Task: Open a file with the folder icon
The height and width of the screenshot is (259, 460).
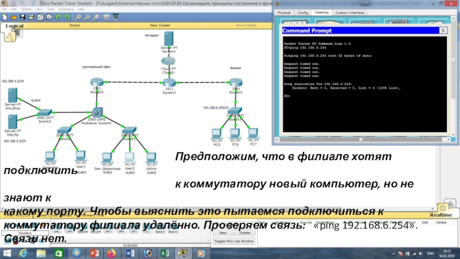Action: (x=13, y=17)
